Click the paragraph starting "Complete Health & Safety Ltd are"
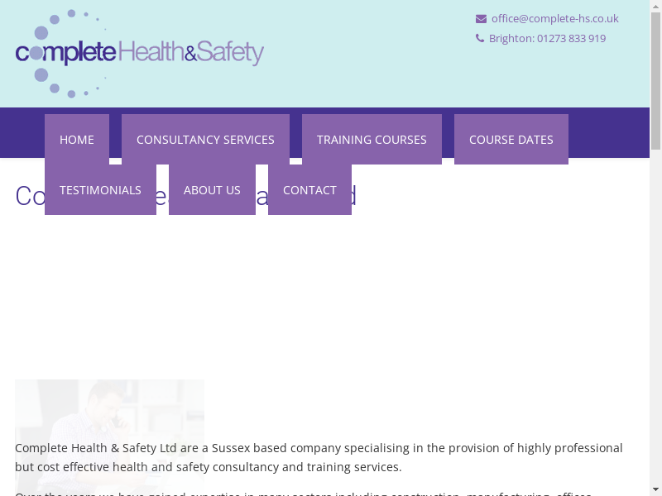The width and height of the screenshot is (662, 496). [x=319, y=457]
